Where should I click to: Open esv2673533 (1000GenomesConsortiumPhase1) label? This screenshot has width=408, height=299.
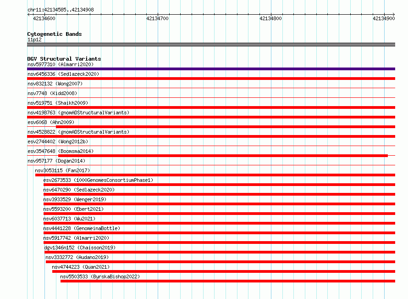[98, 180]
